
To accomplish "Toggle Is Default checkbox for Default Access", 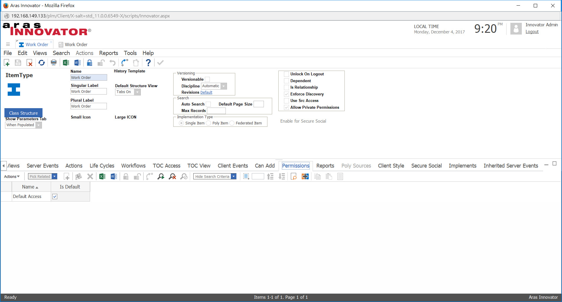I will 55,197.
